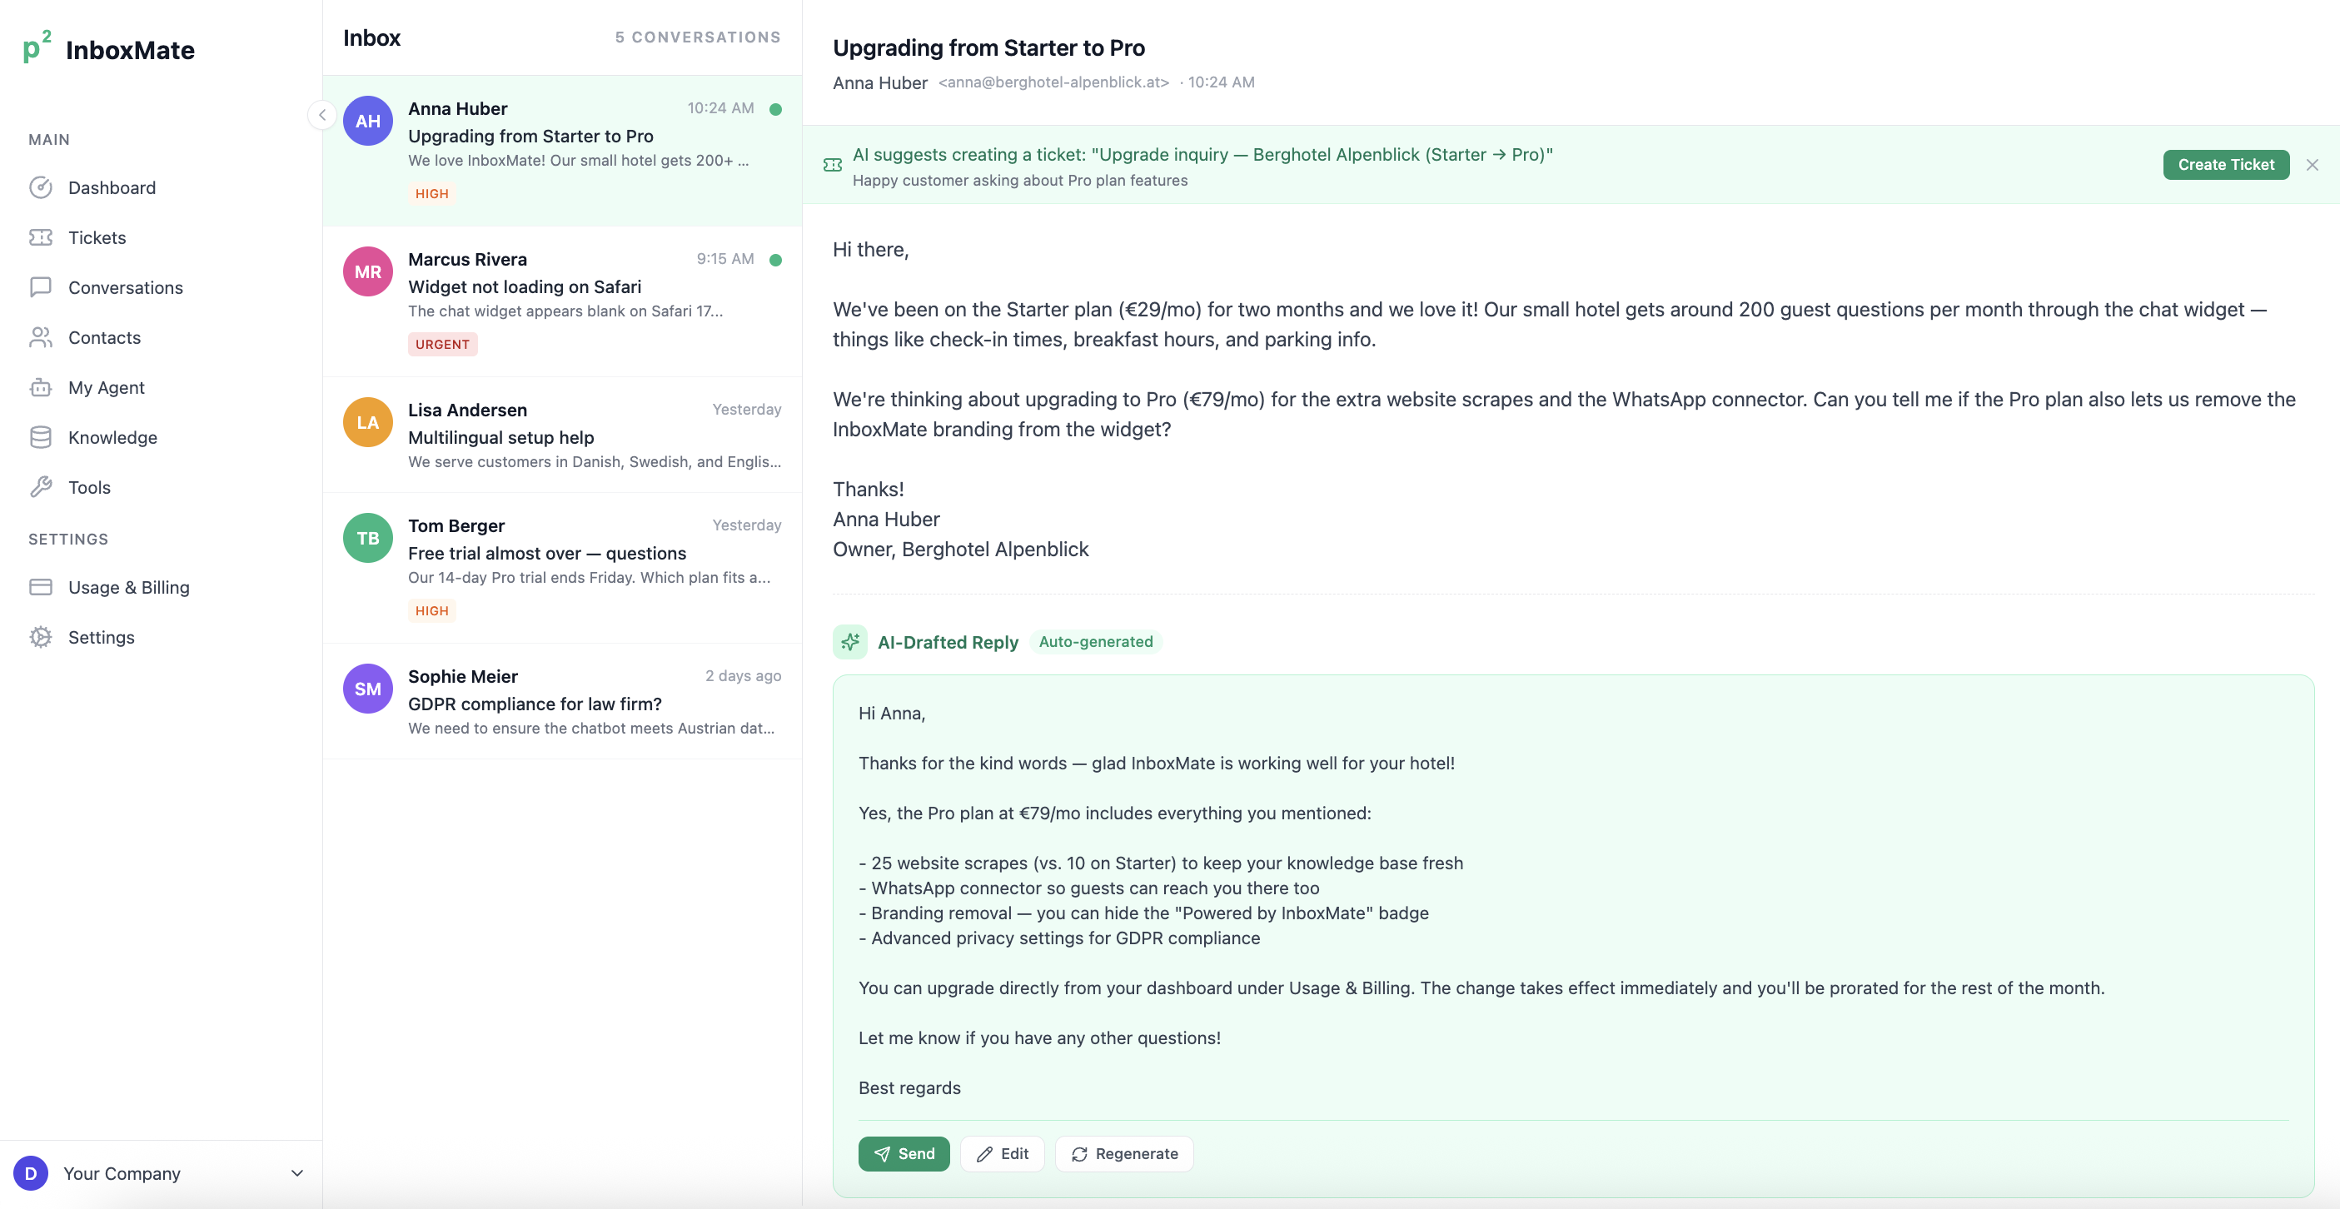Send the AI-drafted reply

coord(904,1152)
